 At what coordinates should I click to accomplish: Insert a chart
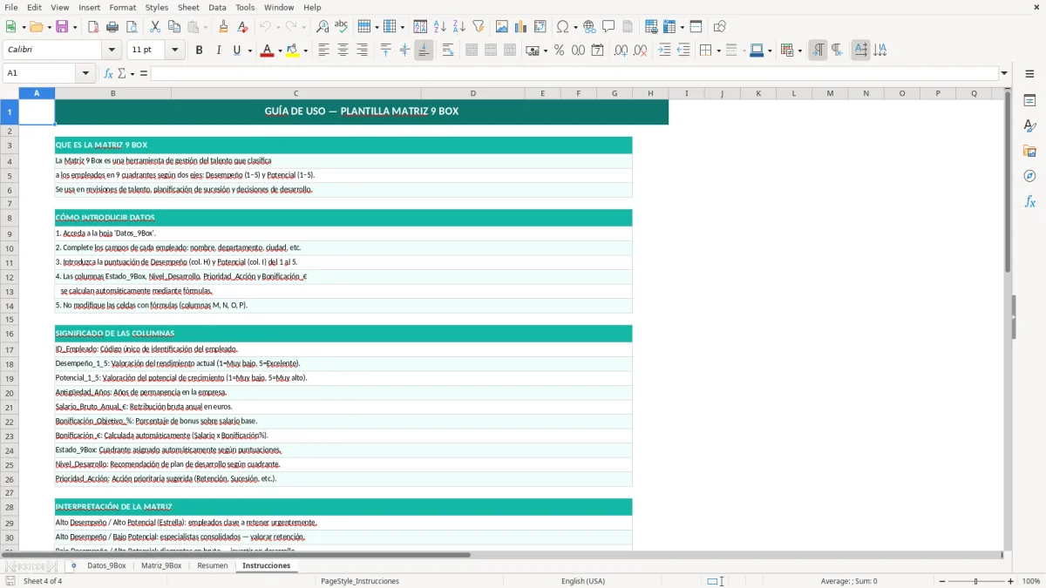520,27
